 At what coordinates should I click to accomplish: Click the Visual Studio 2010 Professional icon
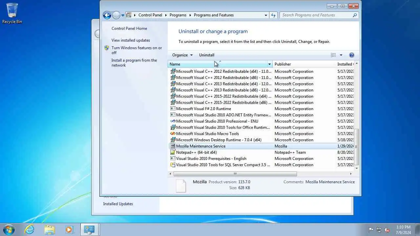(x=173, y=121)
